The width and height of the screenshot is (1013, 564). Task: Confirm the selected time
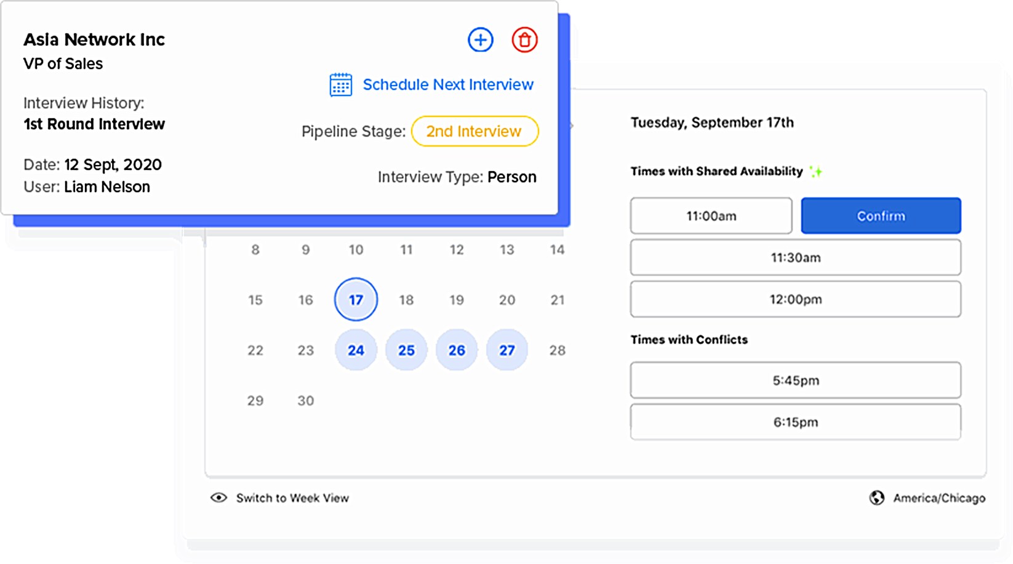tap(881, 216)
